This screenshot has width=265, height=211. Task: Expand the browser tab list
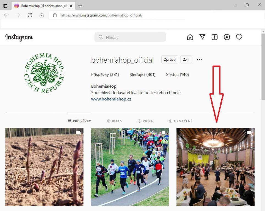(5, 5)
